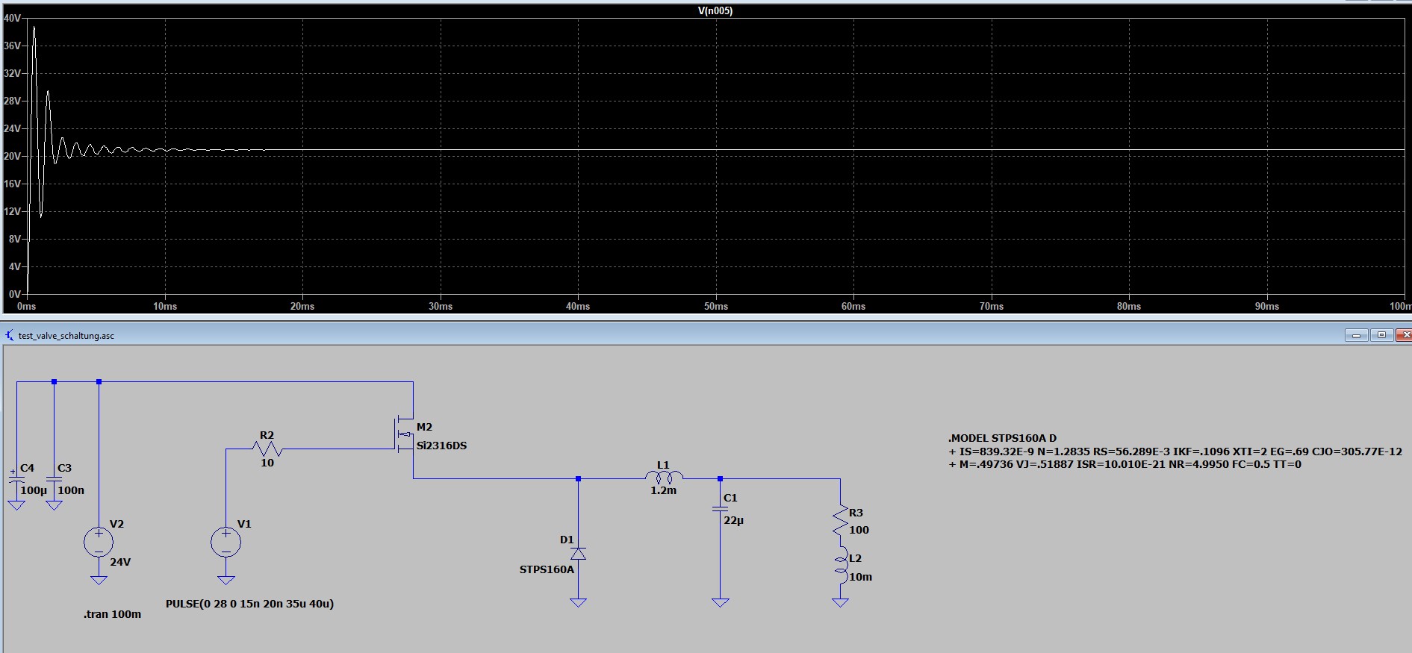Click the 1.2m value under L1

tap(663, 490)
